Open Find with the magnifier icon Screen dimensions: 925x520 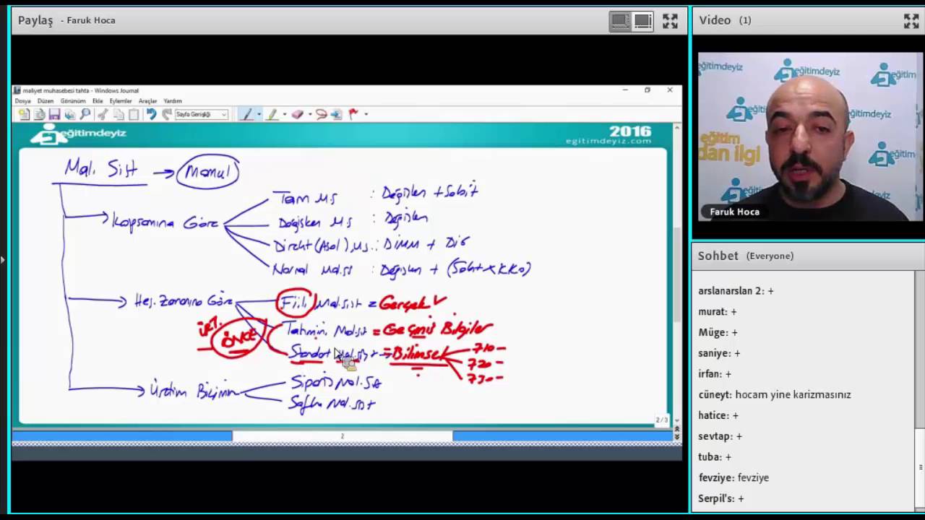pyautogui.click(x=85, y=114)
